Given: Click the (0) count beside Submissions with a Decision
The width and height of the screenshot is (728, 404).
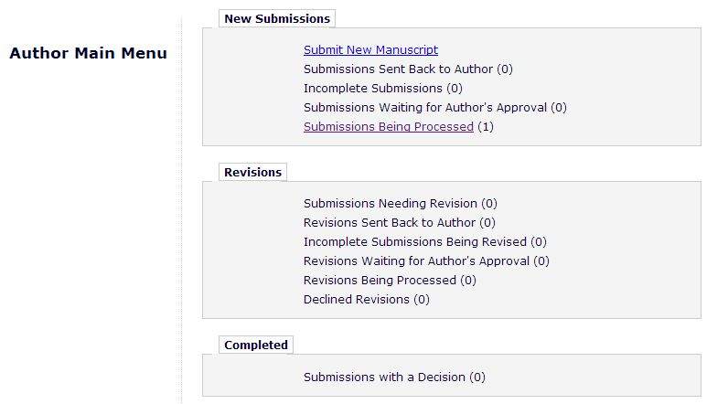Looking at the screenshot, I should pyautogui.click(x=477, y=377).
